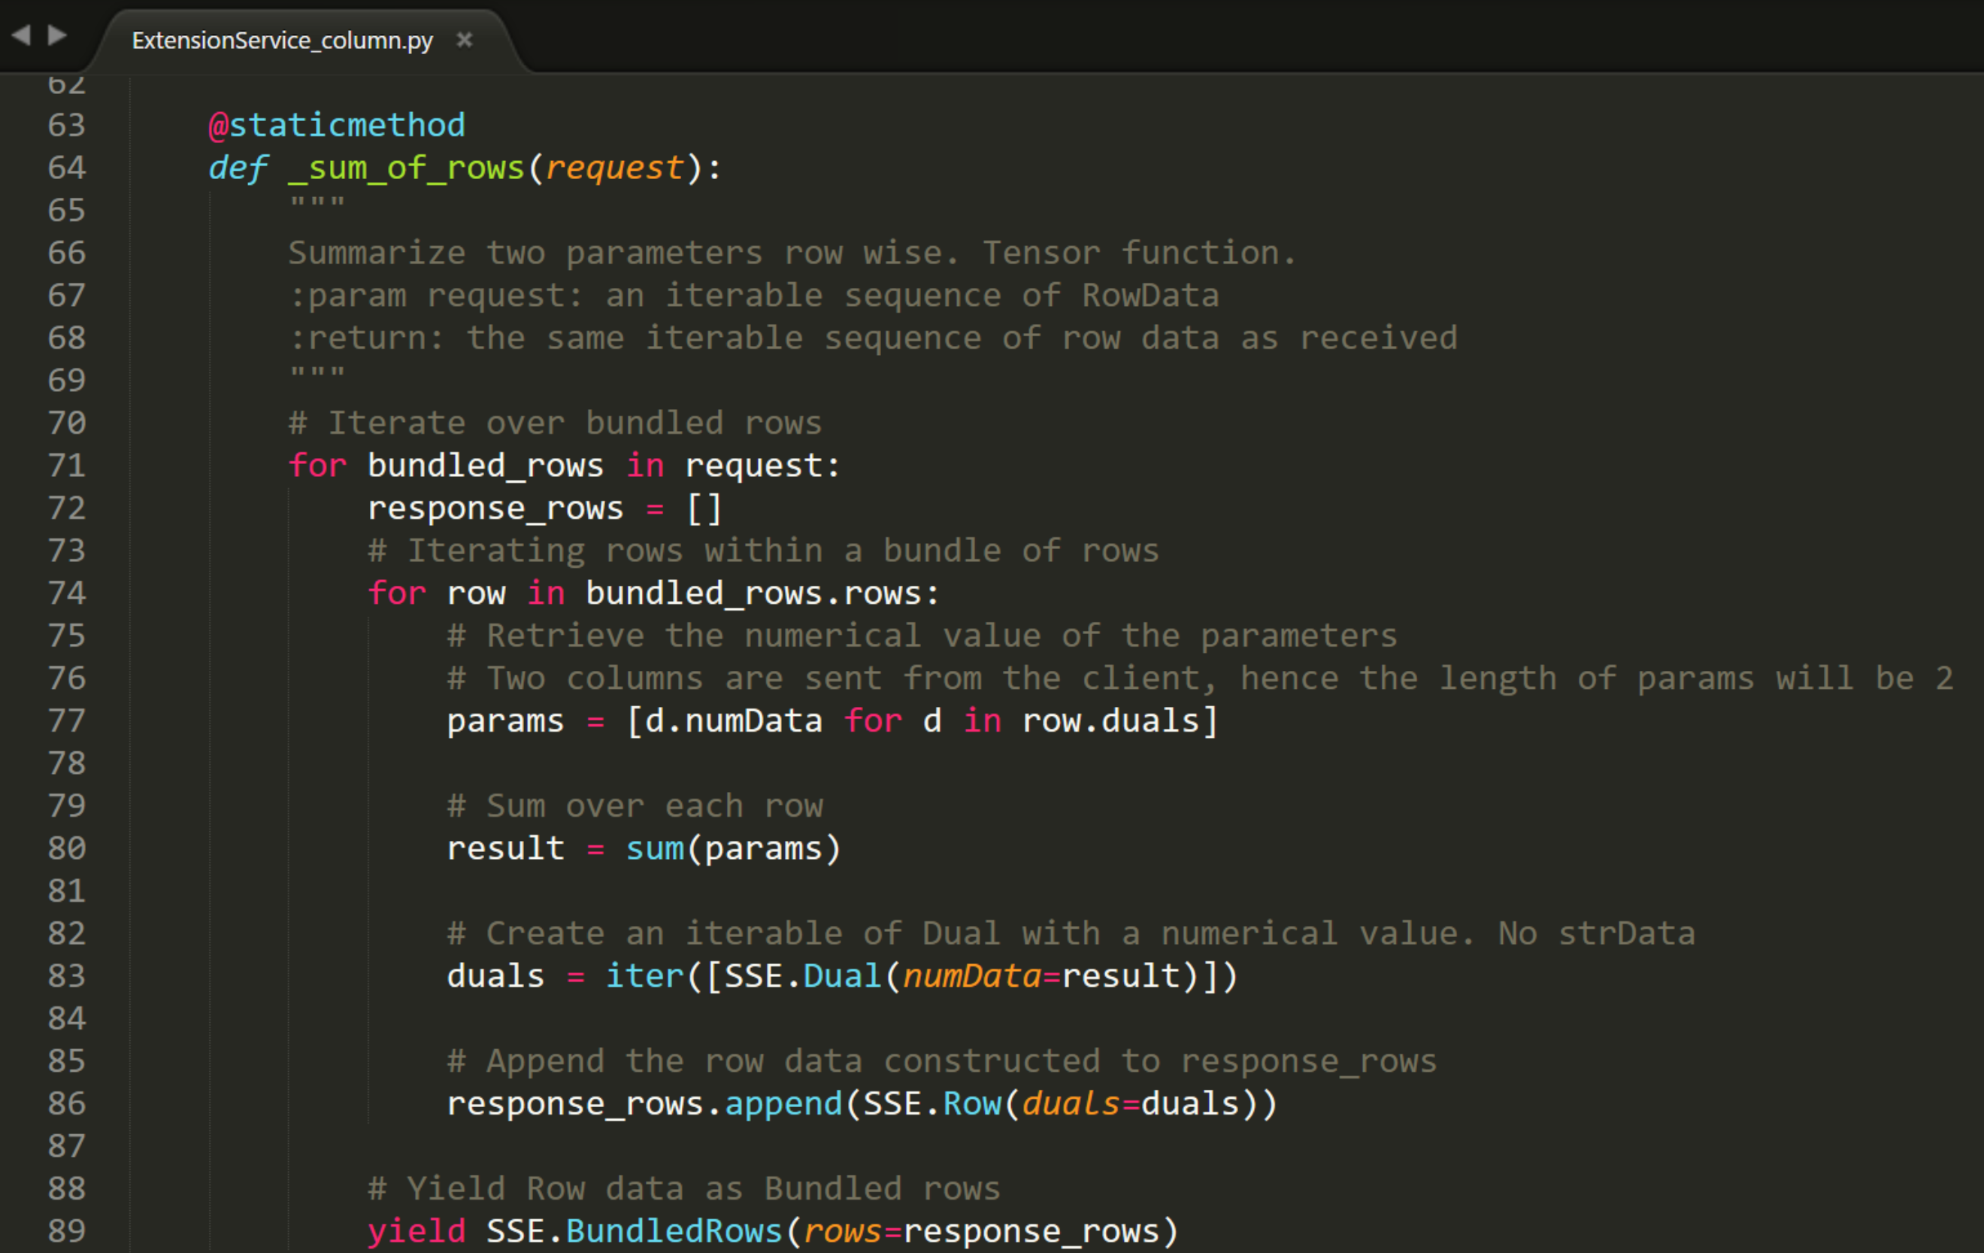Click 'd.numData' in the params line
The image size is (1984, 1253).
(x=734, y=721)
